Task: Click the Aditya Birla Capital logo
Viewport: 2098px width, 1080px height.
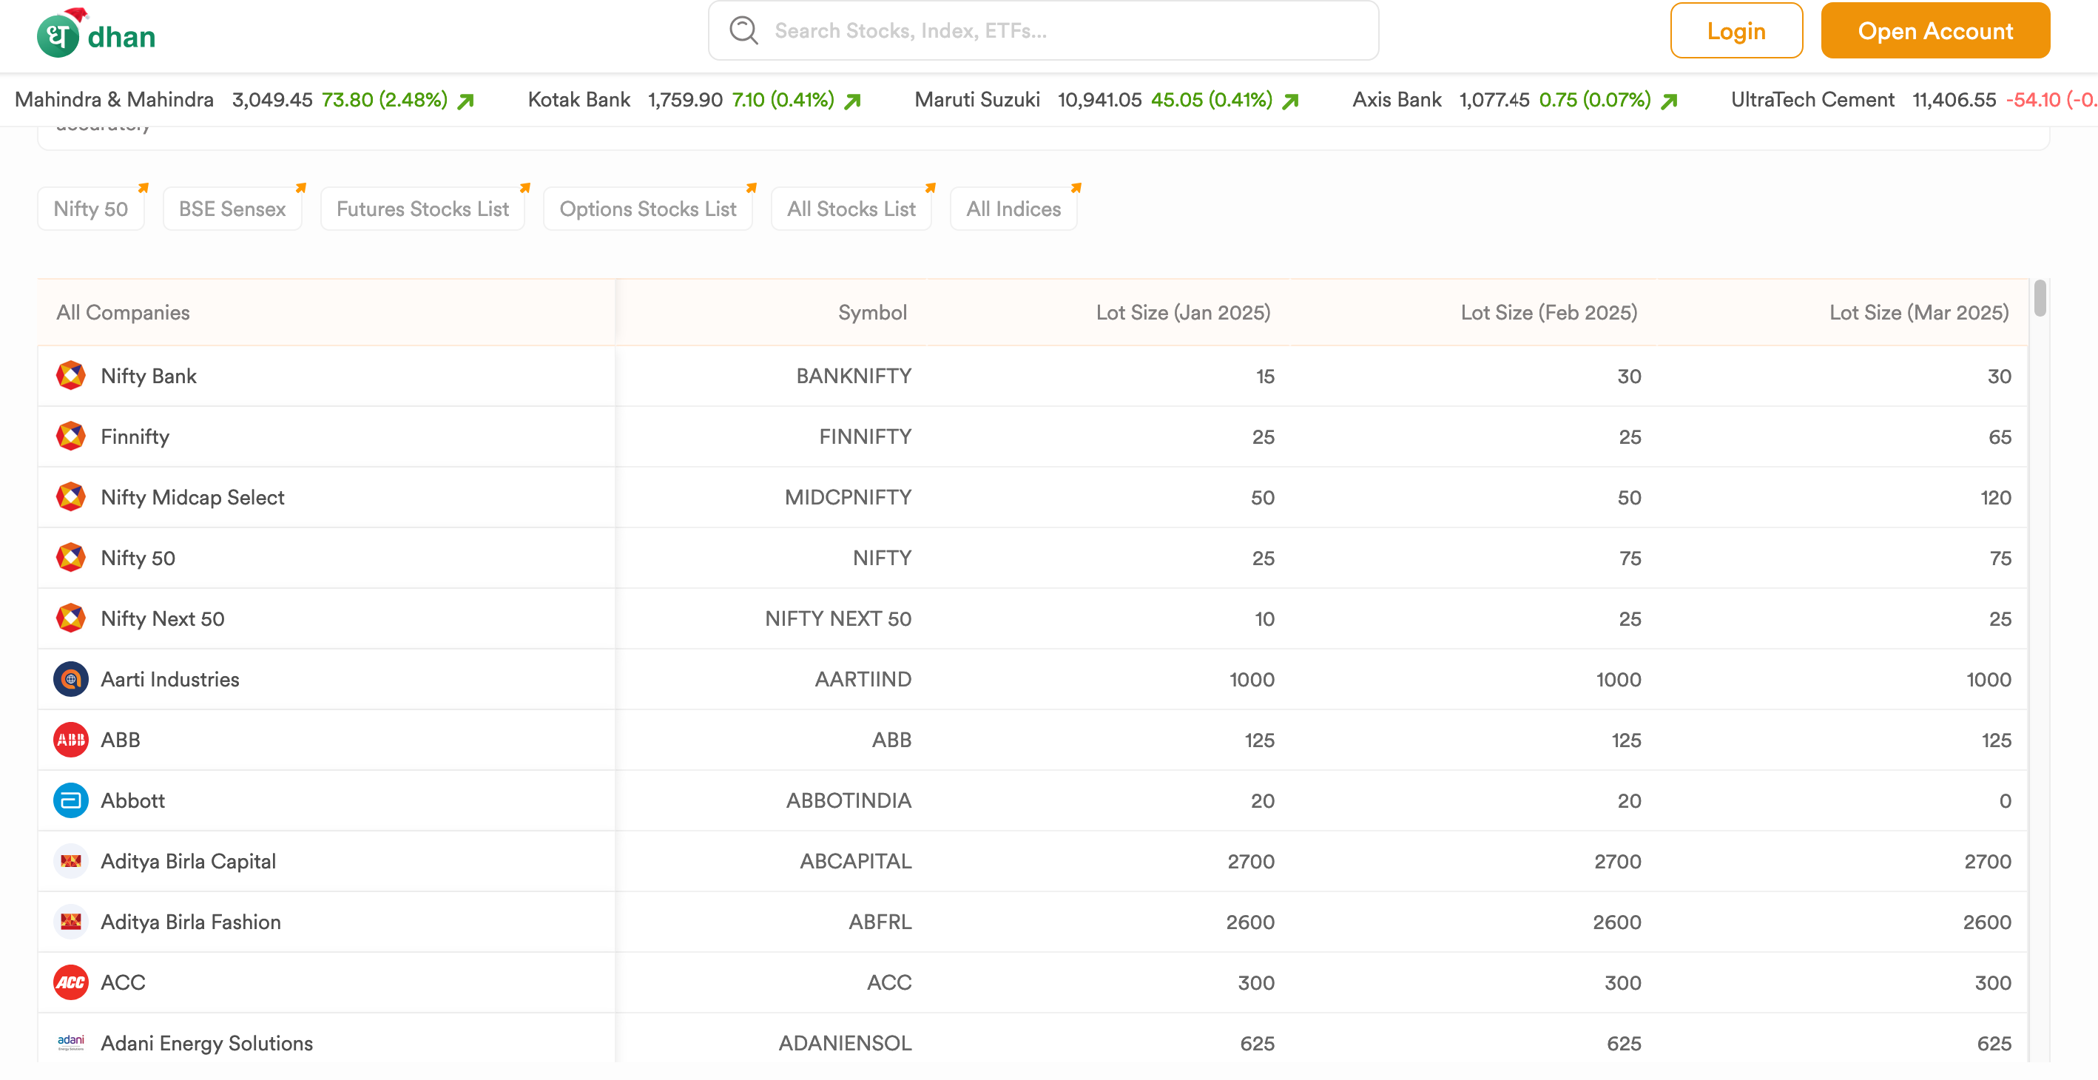Action: [x=71, y=861]
